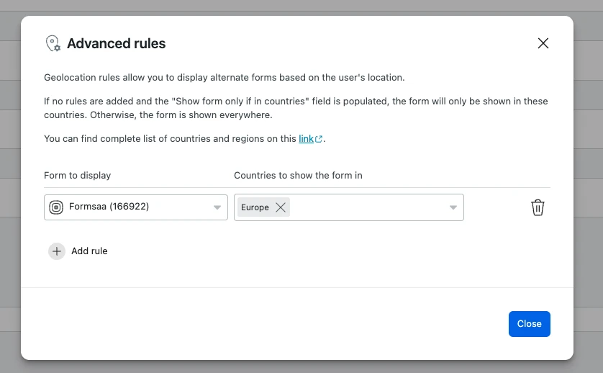Click the blue Close button
Image resolution: width=603 pixels, height=373 pixels.
529,324
